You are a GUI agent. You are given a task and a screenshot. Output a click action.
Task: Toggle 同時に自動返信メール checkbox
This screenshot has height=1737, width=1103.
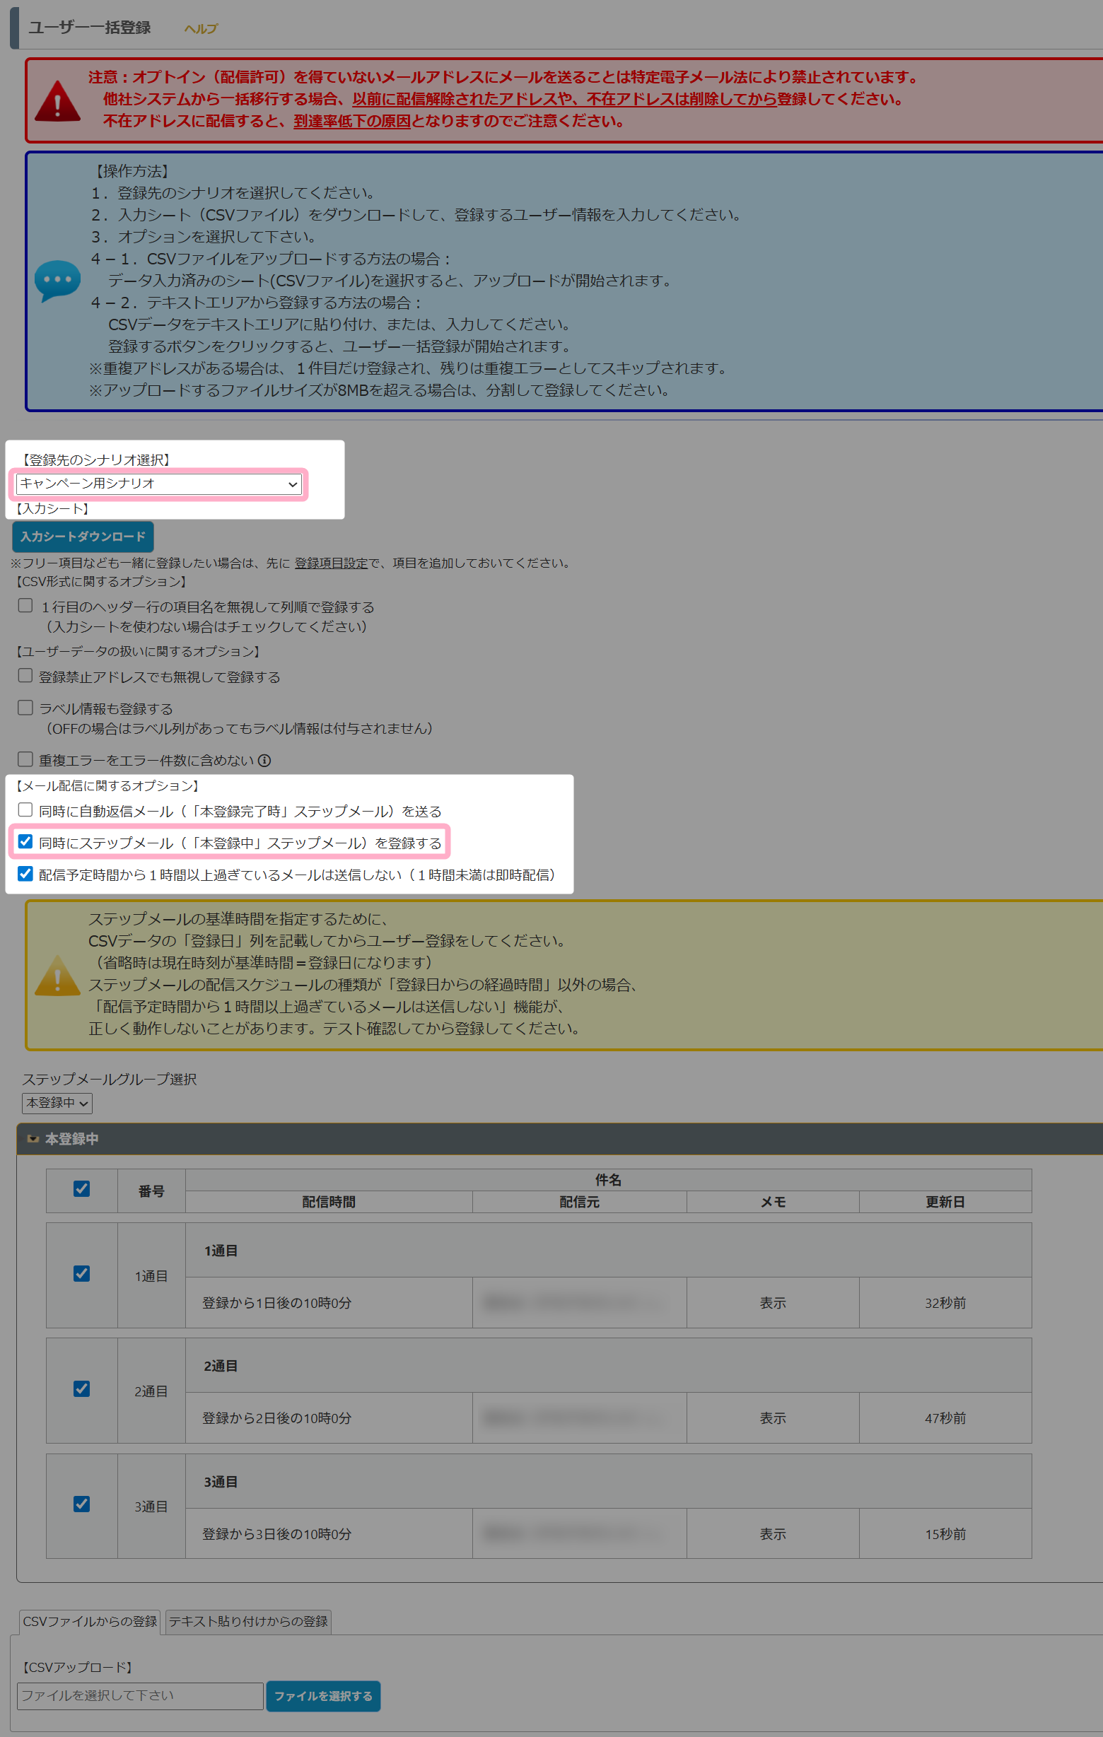(x=25, y=810)
